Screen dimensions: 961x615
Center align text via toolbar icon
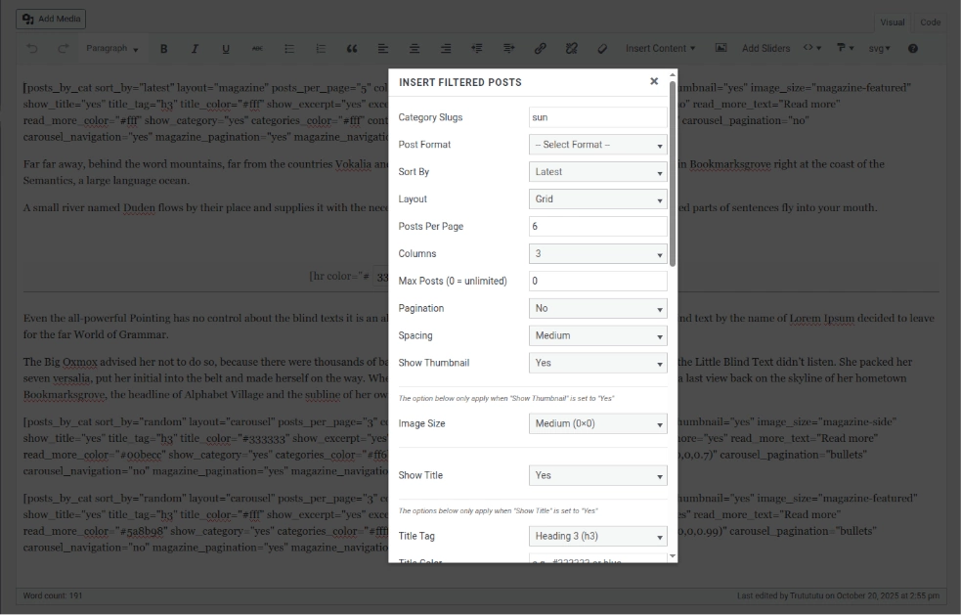[415, 48]
